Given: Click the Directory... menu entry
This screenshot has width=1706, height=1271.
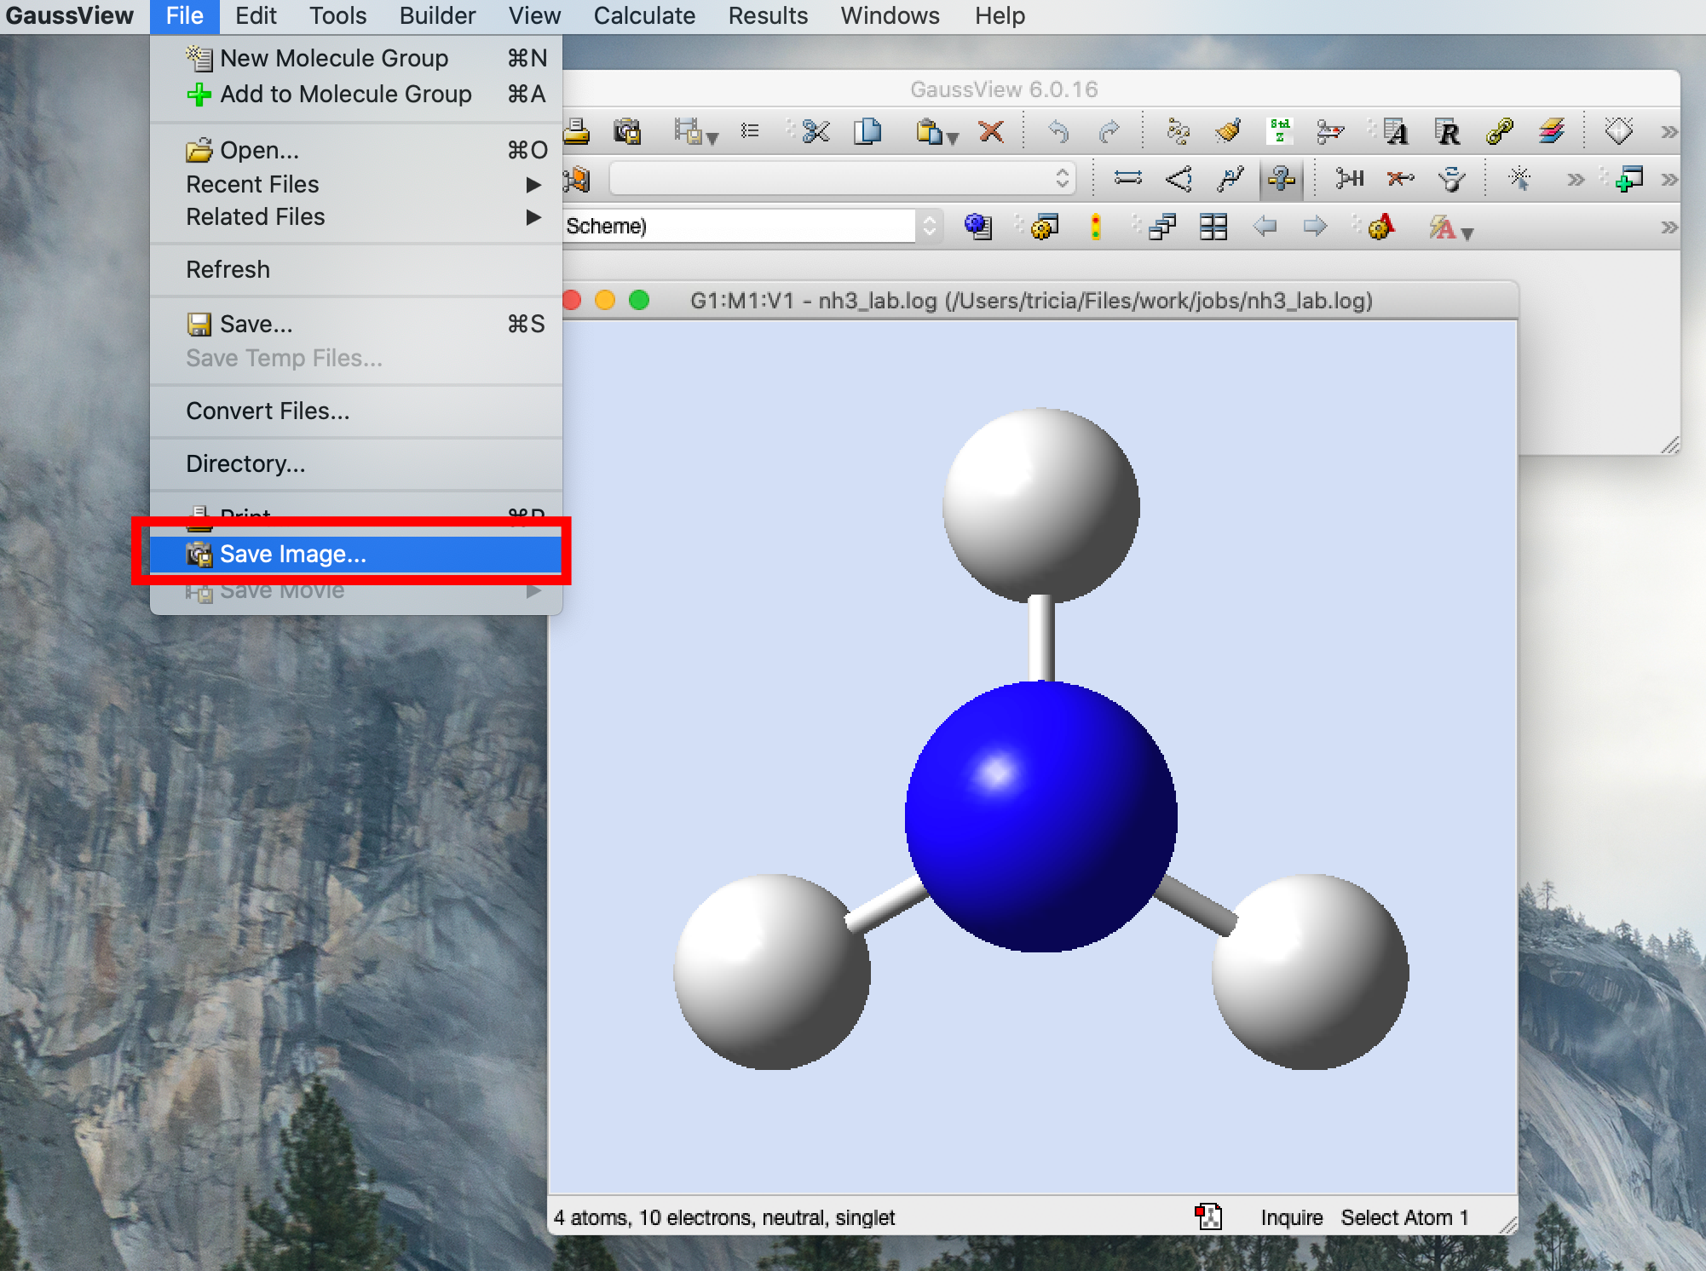Looking at the screenshot, I should tap(245, 464).
